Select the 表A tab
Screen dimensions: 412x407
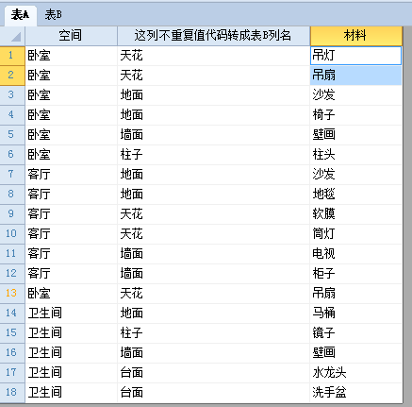(x=21, y=15)
